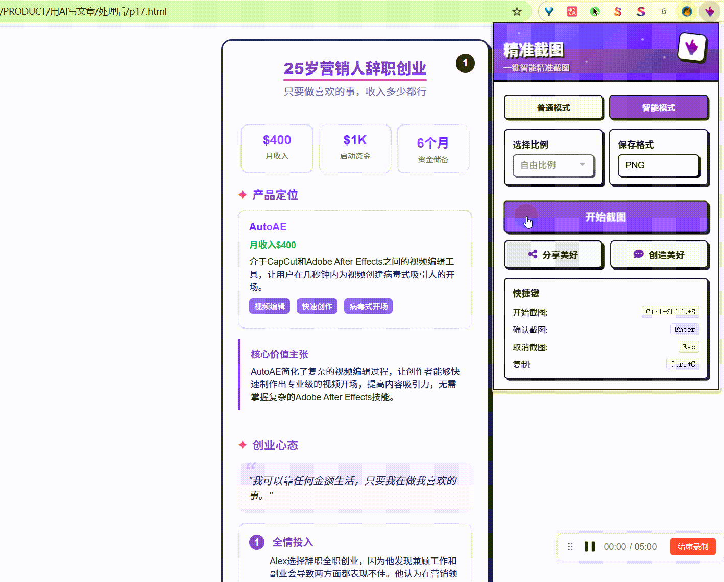This screenshot has height=582, width=724.
Task: Click the 病毒式开场 tag
Action: point(368,306)
